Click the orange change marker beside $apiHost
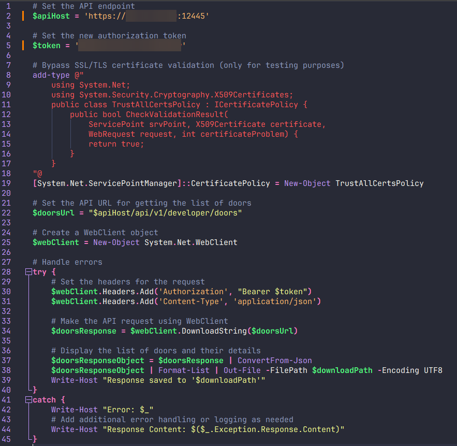The height and width of the screenshot is (446, 457). click(23, 16)
